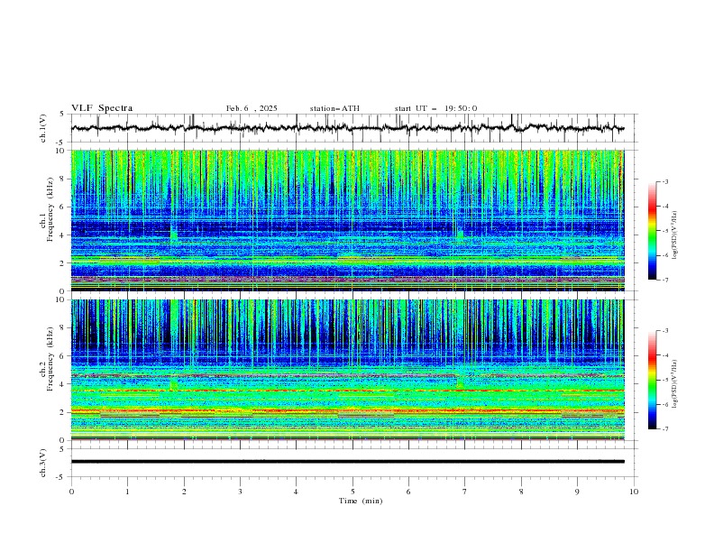The height and width of the screenshot is (552, 714).
Task: Click time axis tick label "7"
Action: (x=465, y=492)
